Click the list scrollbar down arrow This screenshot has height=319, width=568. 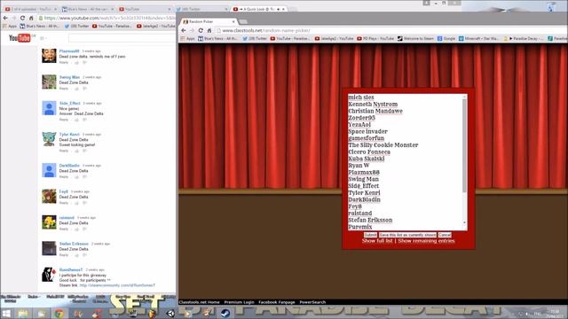pos(464,222)
